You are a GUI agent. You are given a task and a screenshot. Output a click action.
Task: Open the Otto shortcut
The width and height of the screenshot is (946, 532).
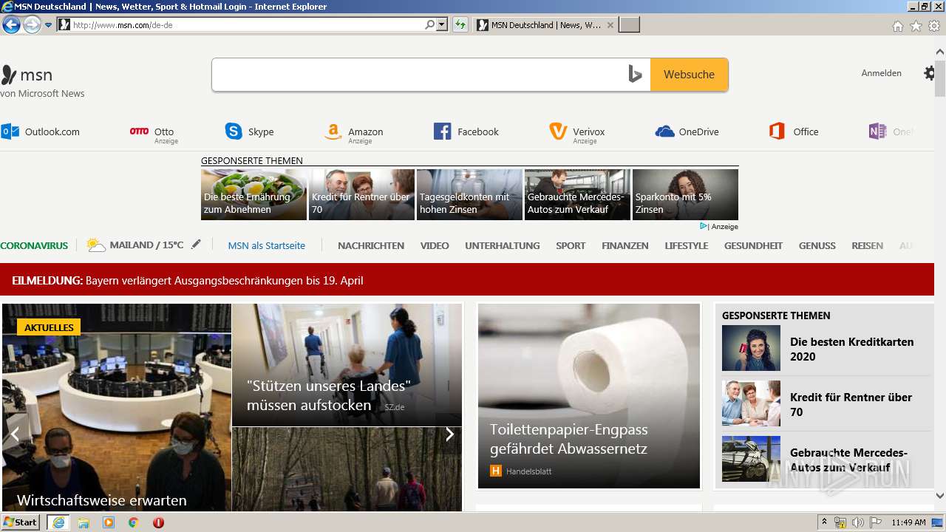(154, 132)
